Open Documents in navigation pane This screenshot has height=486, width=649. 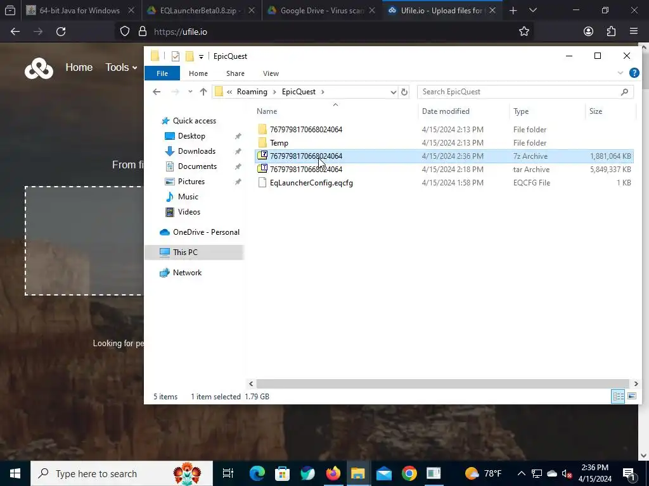coord(197,166)
